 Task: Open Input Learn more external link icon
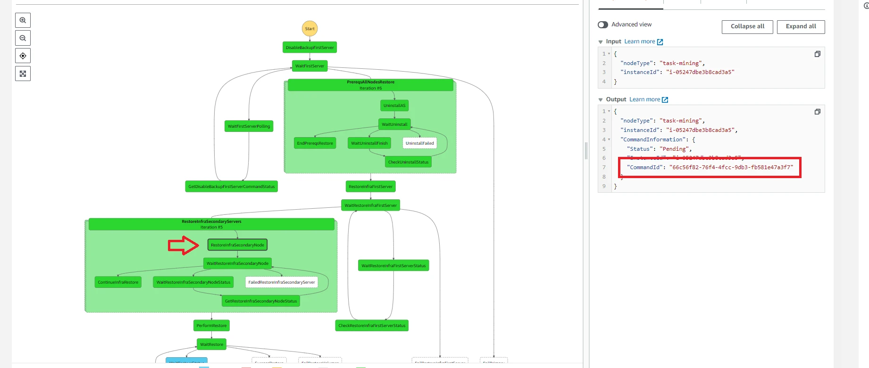click(x=660, y=42)
